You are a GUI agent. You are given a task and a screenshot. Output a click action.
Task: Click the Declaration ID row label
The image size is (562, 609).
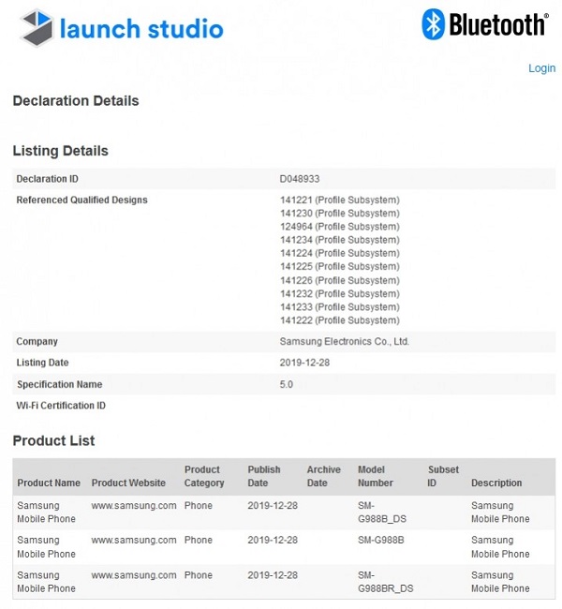click(x=47, y=179)
